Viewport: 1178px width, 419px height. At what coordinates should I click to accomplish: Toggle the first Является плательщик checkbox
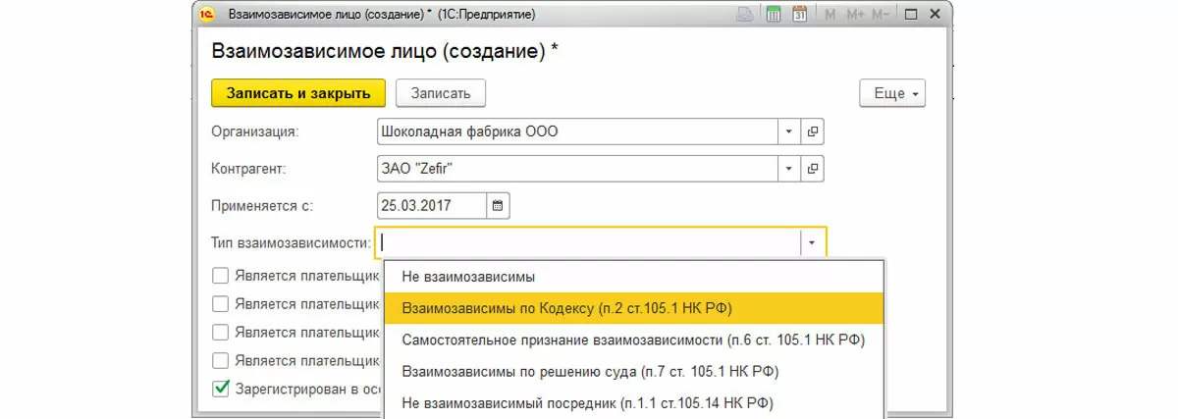(221, 276)
